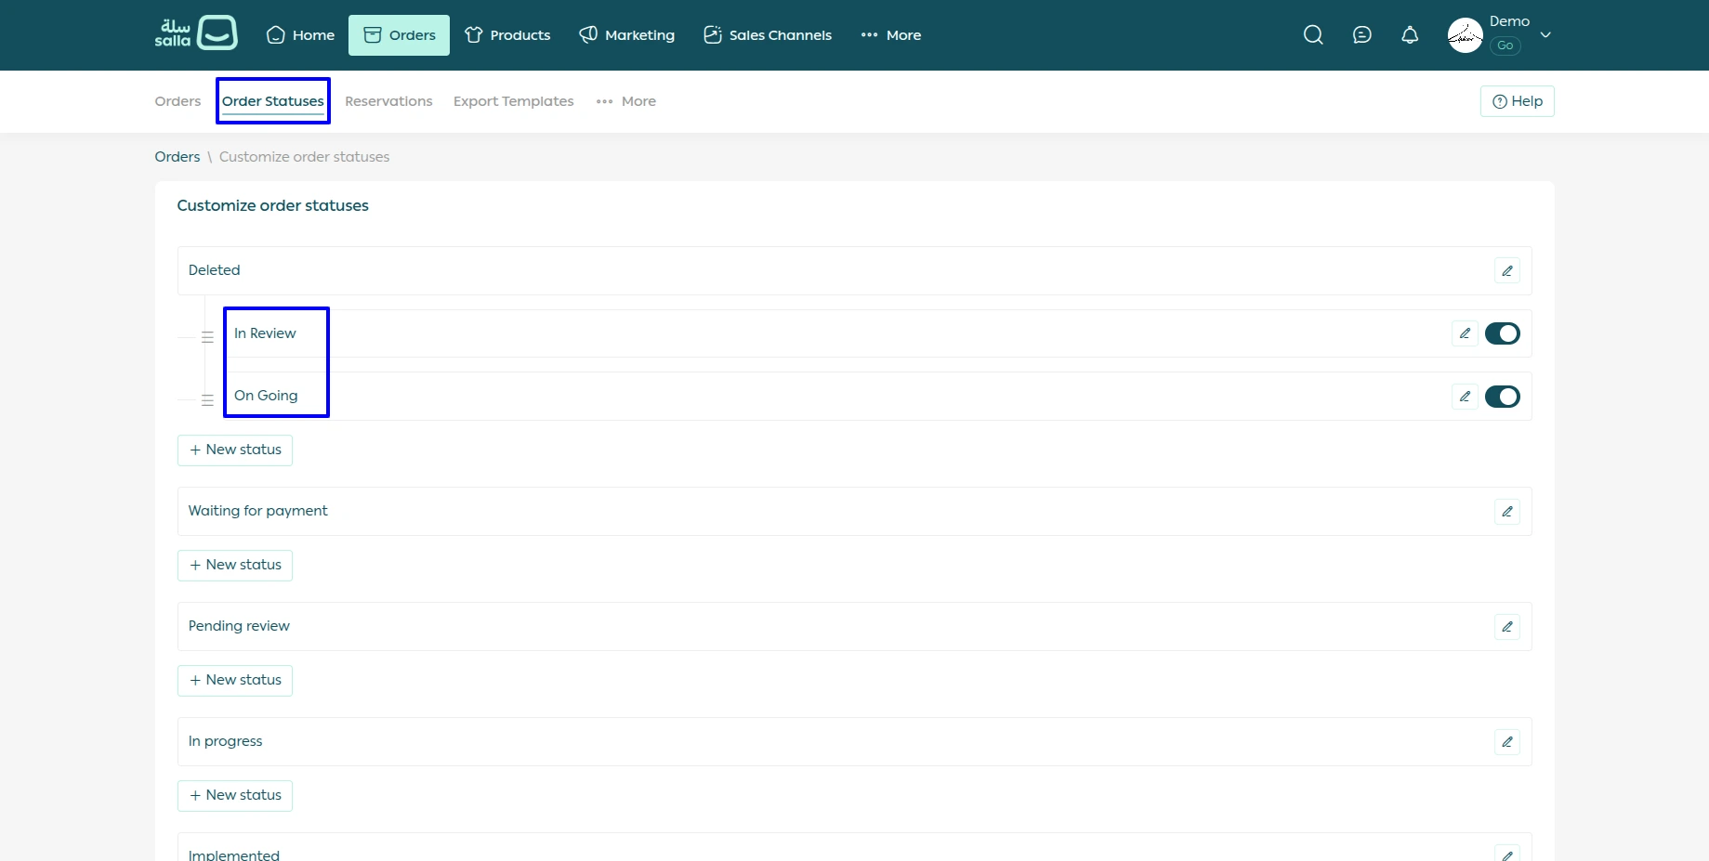Expand the Demo account dropdown arrow
Image resolution: width=1709 pixels, height=861 pixels.
click(1545, 35)
